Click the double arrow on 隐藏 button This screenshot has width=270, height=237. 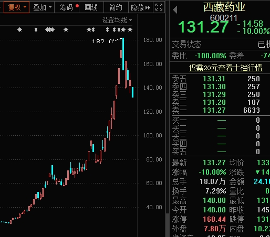(148, 7)
